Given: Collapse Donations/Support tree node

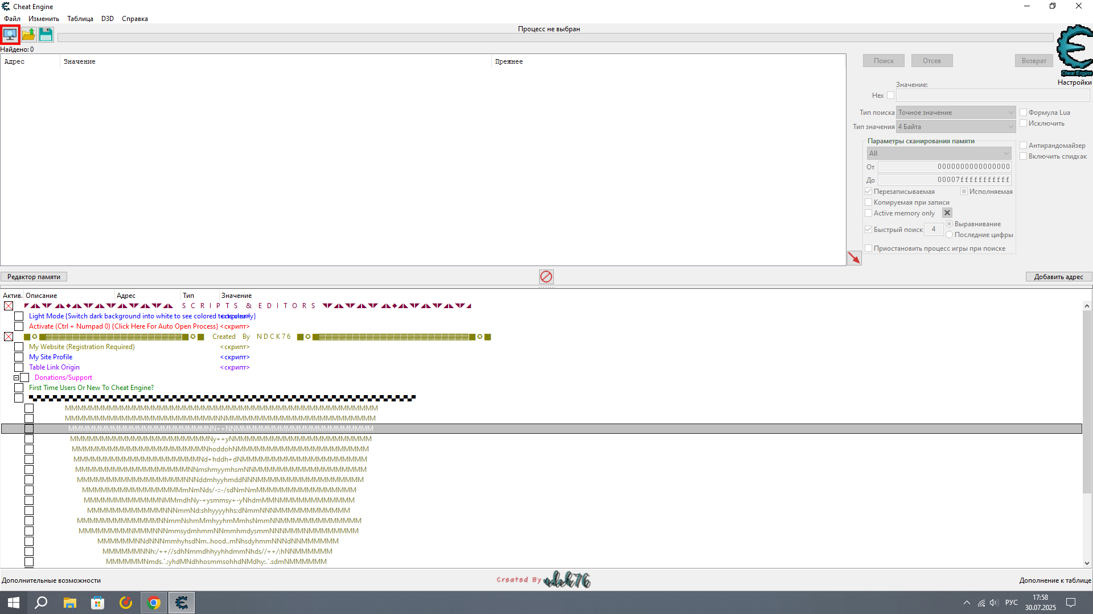Looking at the screenshot, I should tap(16, 377).
